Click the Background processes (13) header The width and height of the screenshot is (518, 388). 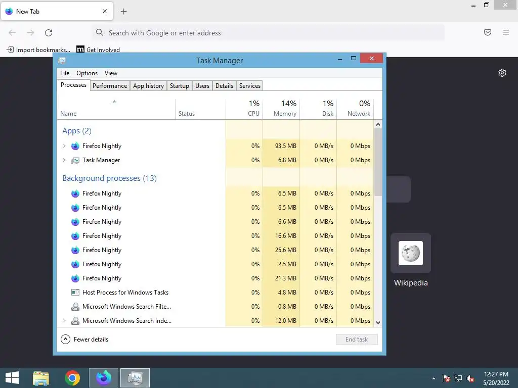109,178
